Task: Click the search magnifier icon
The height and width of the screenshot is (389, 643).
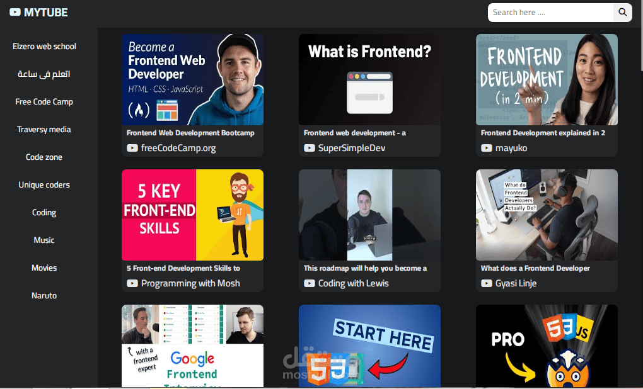Action: coord(622,13)
